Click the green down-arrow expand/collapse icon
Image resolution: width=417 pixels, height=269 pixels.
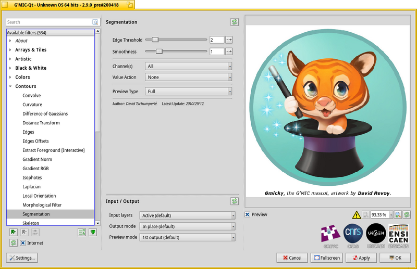(x=93, y=233)
